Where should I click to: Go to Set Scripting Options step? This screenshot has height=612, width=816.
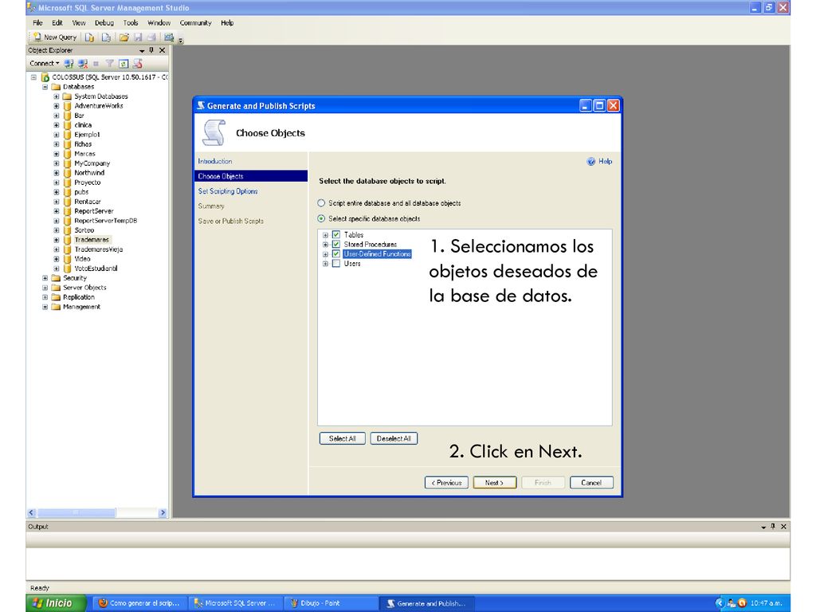click(x=228, y=191)
